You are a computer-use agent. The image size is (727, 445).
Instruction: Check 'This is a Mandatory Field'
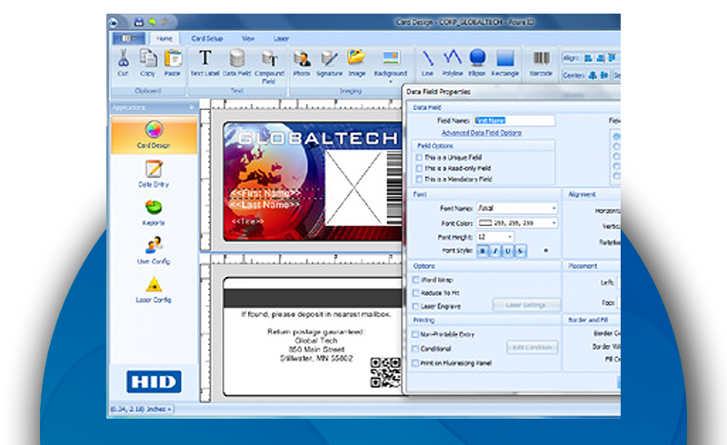(x=419, y=179)
